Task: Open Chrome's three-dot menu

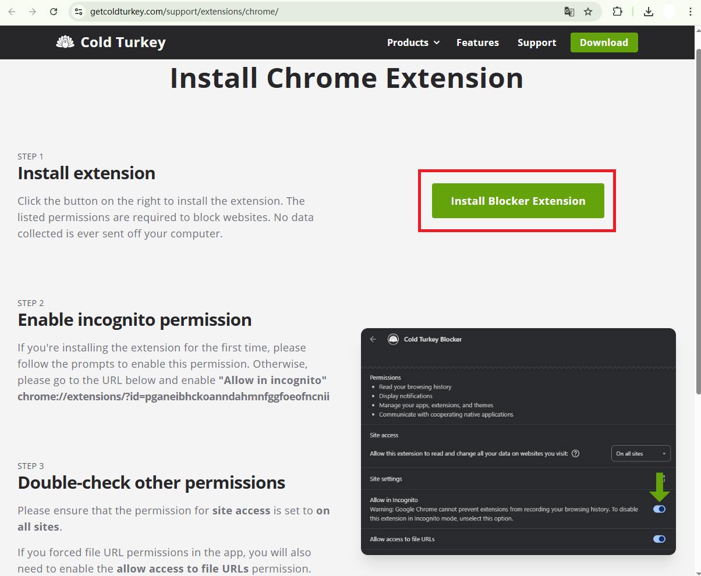Action: click(x=690, y=12)
